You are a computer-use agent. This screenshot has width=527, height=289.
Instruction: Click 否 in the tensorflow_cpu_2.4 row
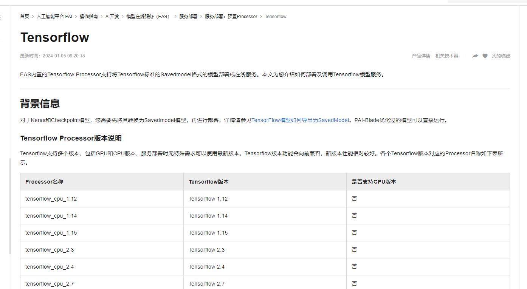[x=354, y=267]
